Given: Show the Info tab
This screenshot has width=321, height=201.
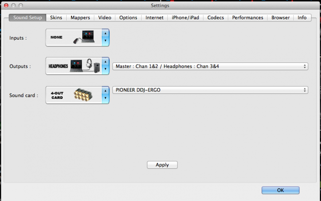Looking at the screenshot, I should pos(302,18).
